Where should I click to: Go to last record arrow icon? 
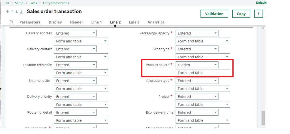(21, 12)
